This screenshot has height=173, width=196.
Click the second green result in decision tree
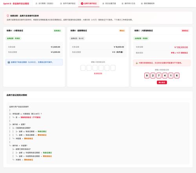tap(47, 153)
